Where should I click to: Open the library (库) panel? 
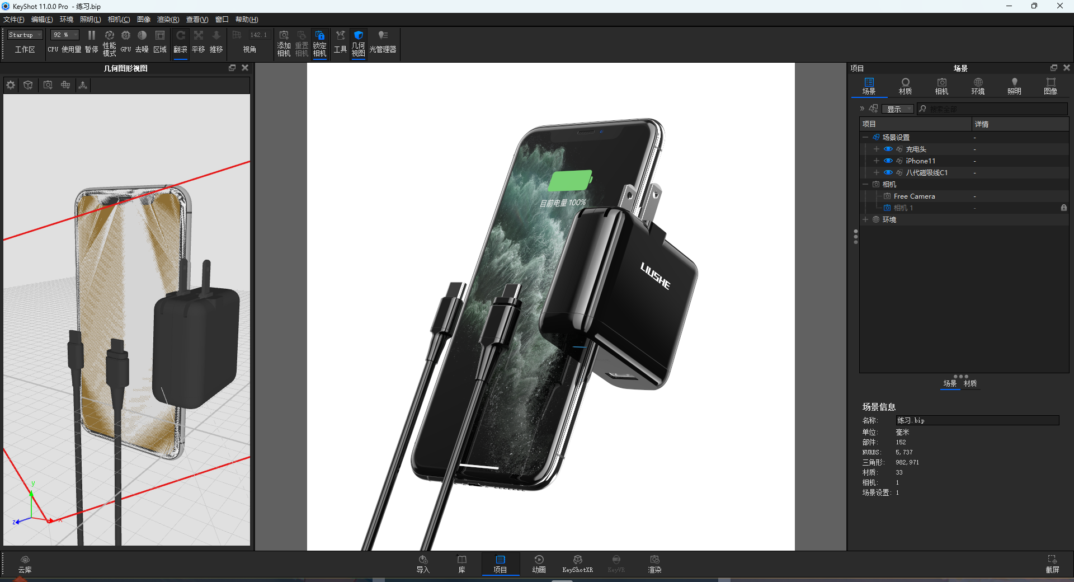click(462, 564)
